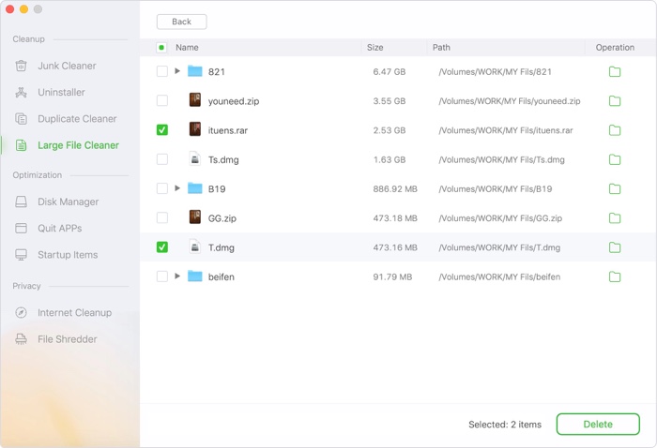Click the green Delete button
Viewport: 657px width, 448px height.
click(x=598, y=425)
